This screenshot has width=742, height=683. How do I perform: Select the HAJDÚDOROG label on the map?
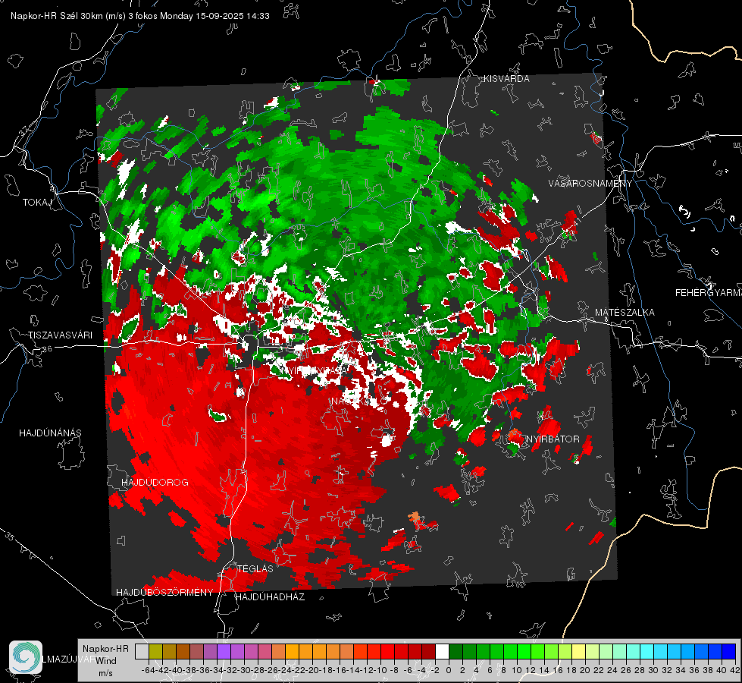point(155,483)
